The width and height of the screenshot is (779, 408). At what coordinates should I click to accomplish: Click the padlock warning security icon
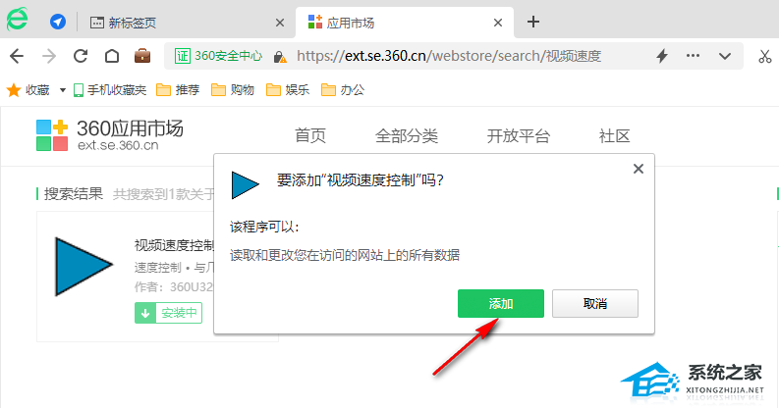(x=280, y=57)
